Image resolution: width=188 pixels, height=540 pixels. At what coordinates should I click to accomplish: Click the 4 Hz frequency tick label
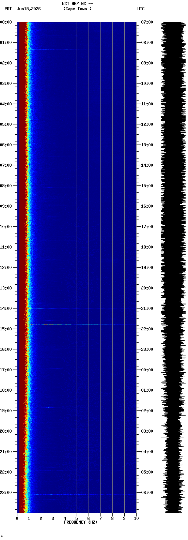coord(65,519)
